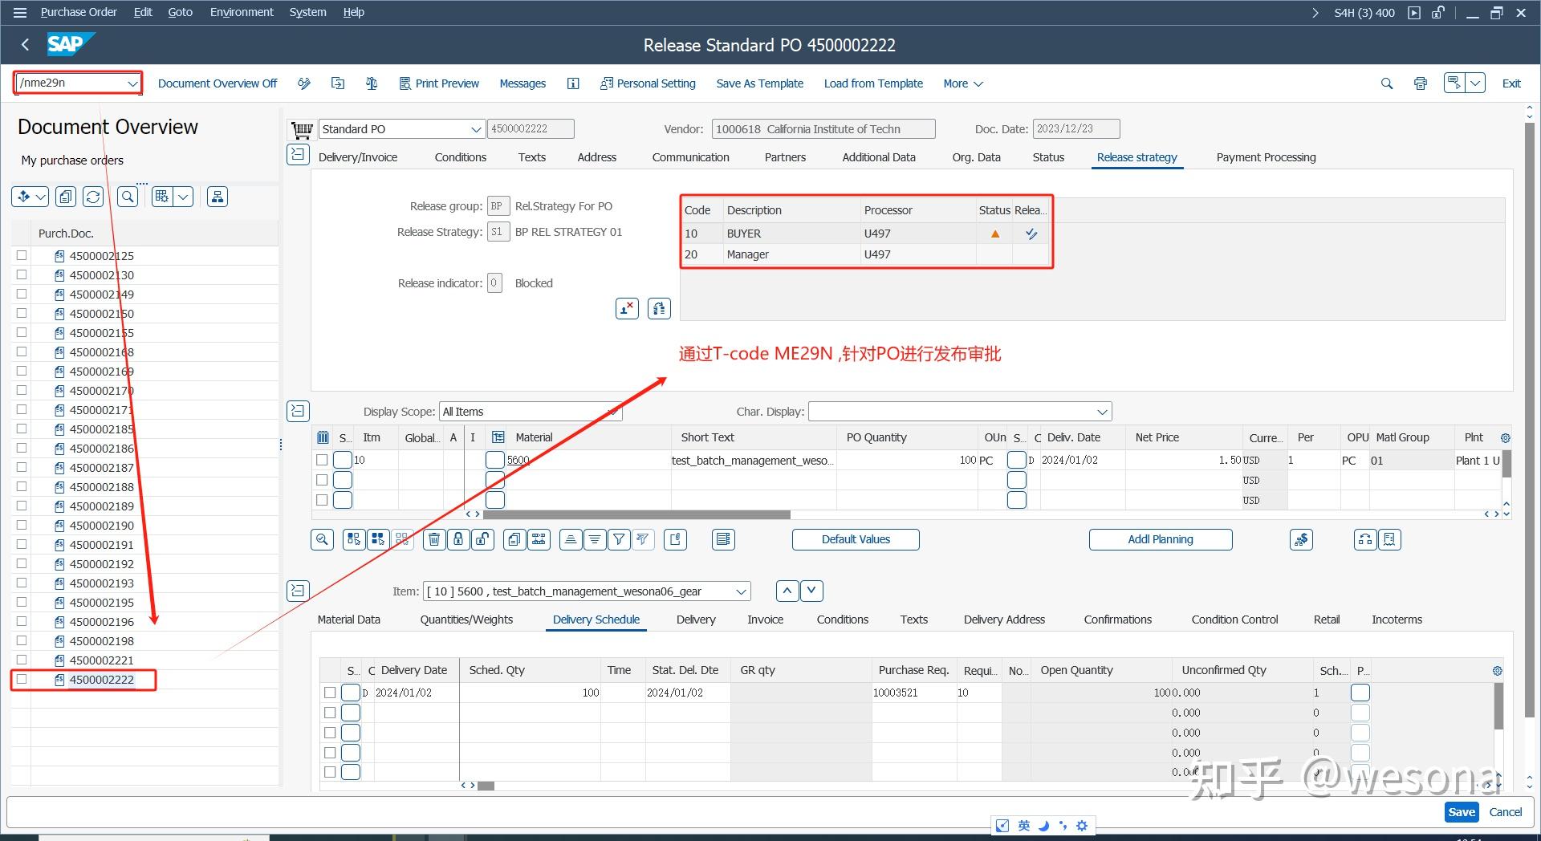
Task: Filter the item list
Action: coord(619,539)
